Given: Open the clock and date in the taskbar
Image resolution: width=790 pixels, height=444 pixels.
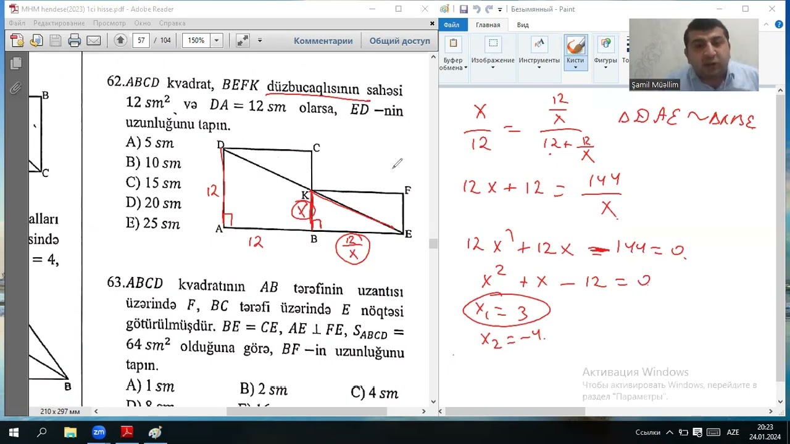Looking at the screenshot, I should coord(765,432).
